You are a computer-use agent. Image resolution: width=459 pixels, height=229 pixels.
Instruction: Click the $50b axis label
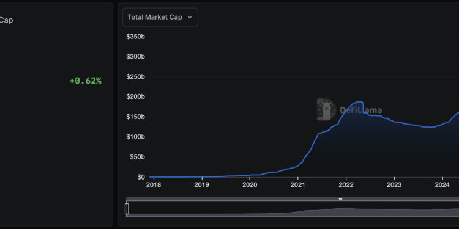tap(137, 157)
